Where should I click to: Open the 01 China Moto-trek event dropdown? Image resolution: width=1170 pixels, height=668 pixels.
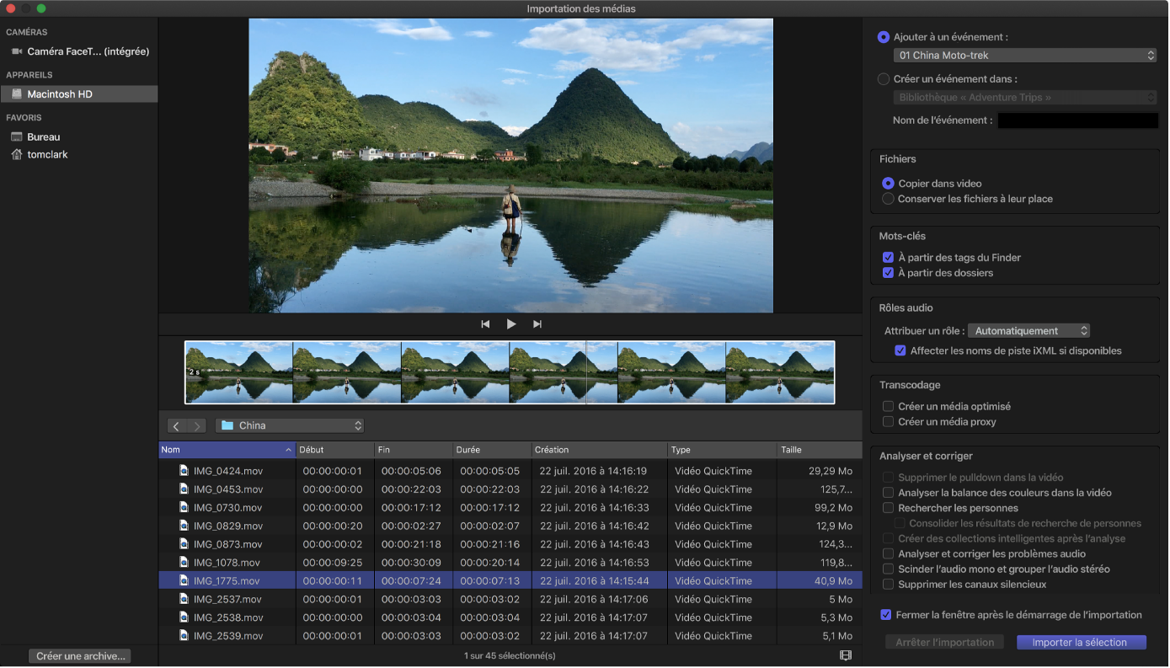(x=1025, y=56)
